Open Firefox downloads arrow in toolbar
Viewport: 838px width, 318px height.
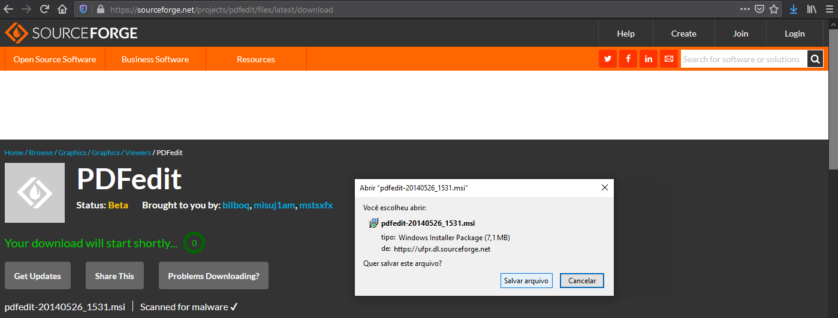(793, 10)
